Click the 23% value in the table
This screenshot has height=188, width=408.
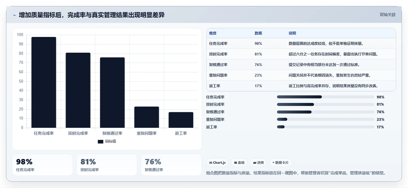click(258, 75)
